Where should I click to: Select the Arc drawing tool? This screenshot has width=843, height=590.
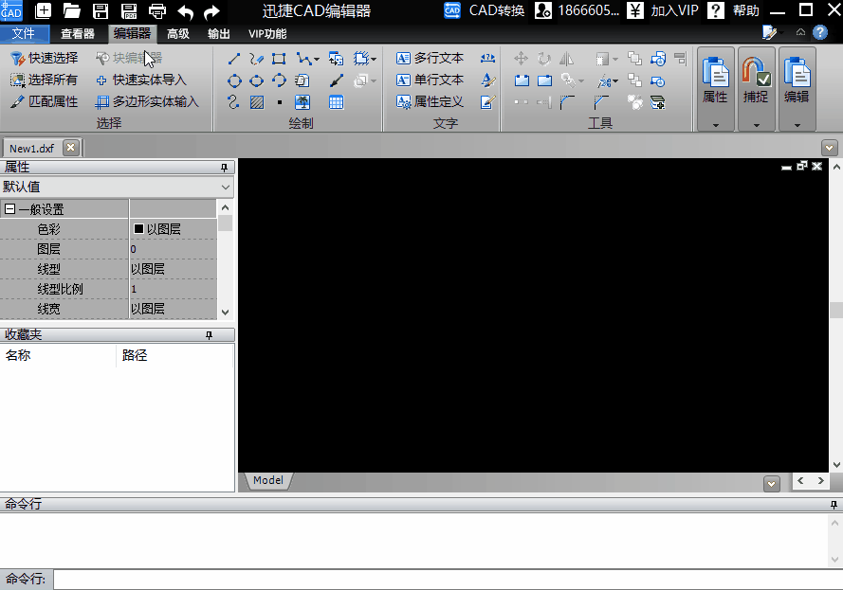[279, 81]
